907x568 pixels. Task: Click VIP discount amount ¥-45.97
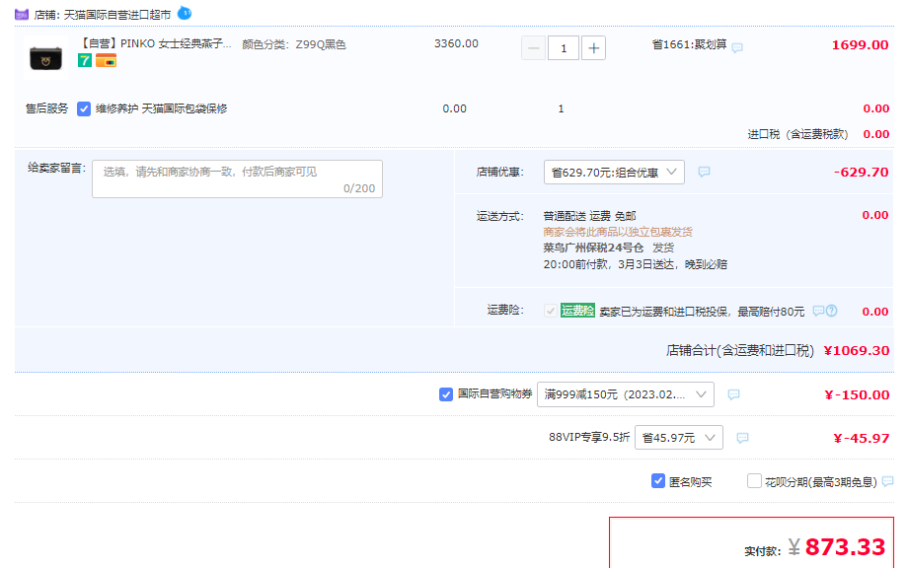[x=862, y=439]
